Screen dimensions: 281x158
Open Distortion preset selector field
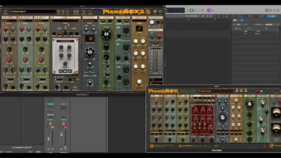point(139,21)
